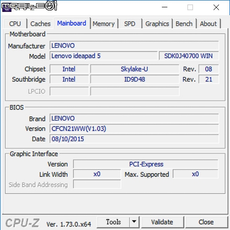Image resolution: width=230 pixels, height=230 pixels.
Task: Click chipset revision value 08
Action: (209, 69)
